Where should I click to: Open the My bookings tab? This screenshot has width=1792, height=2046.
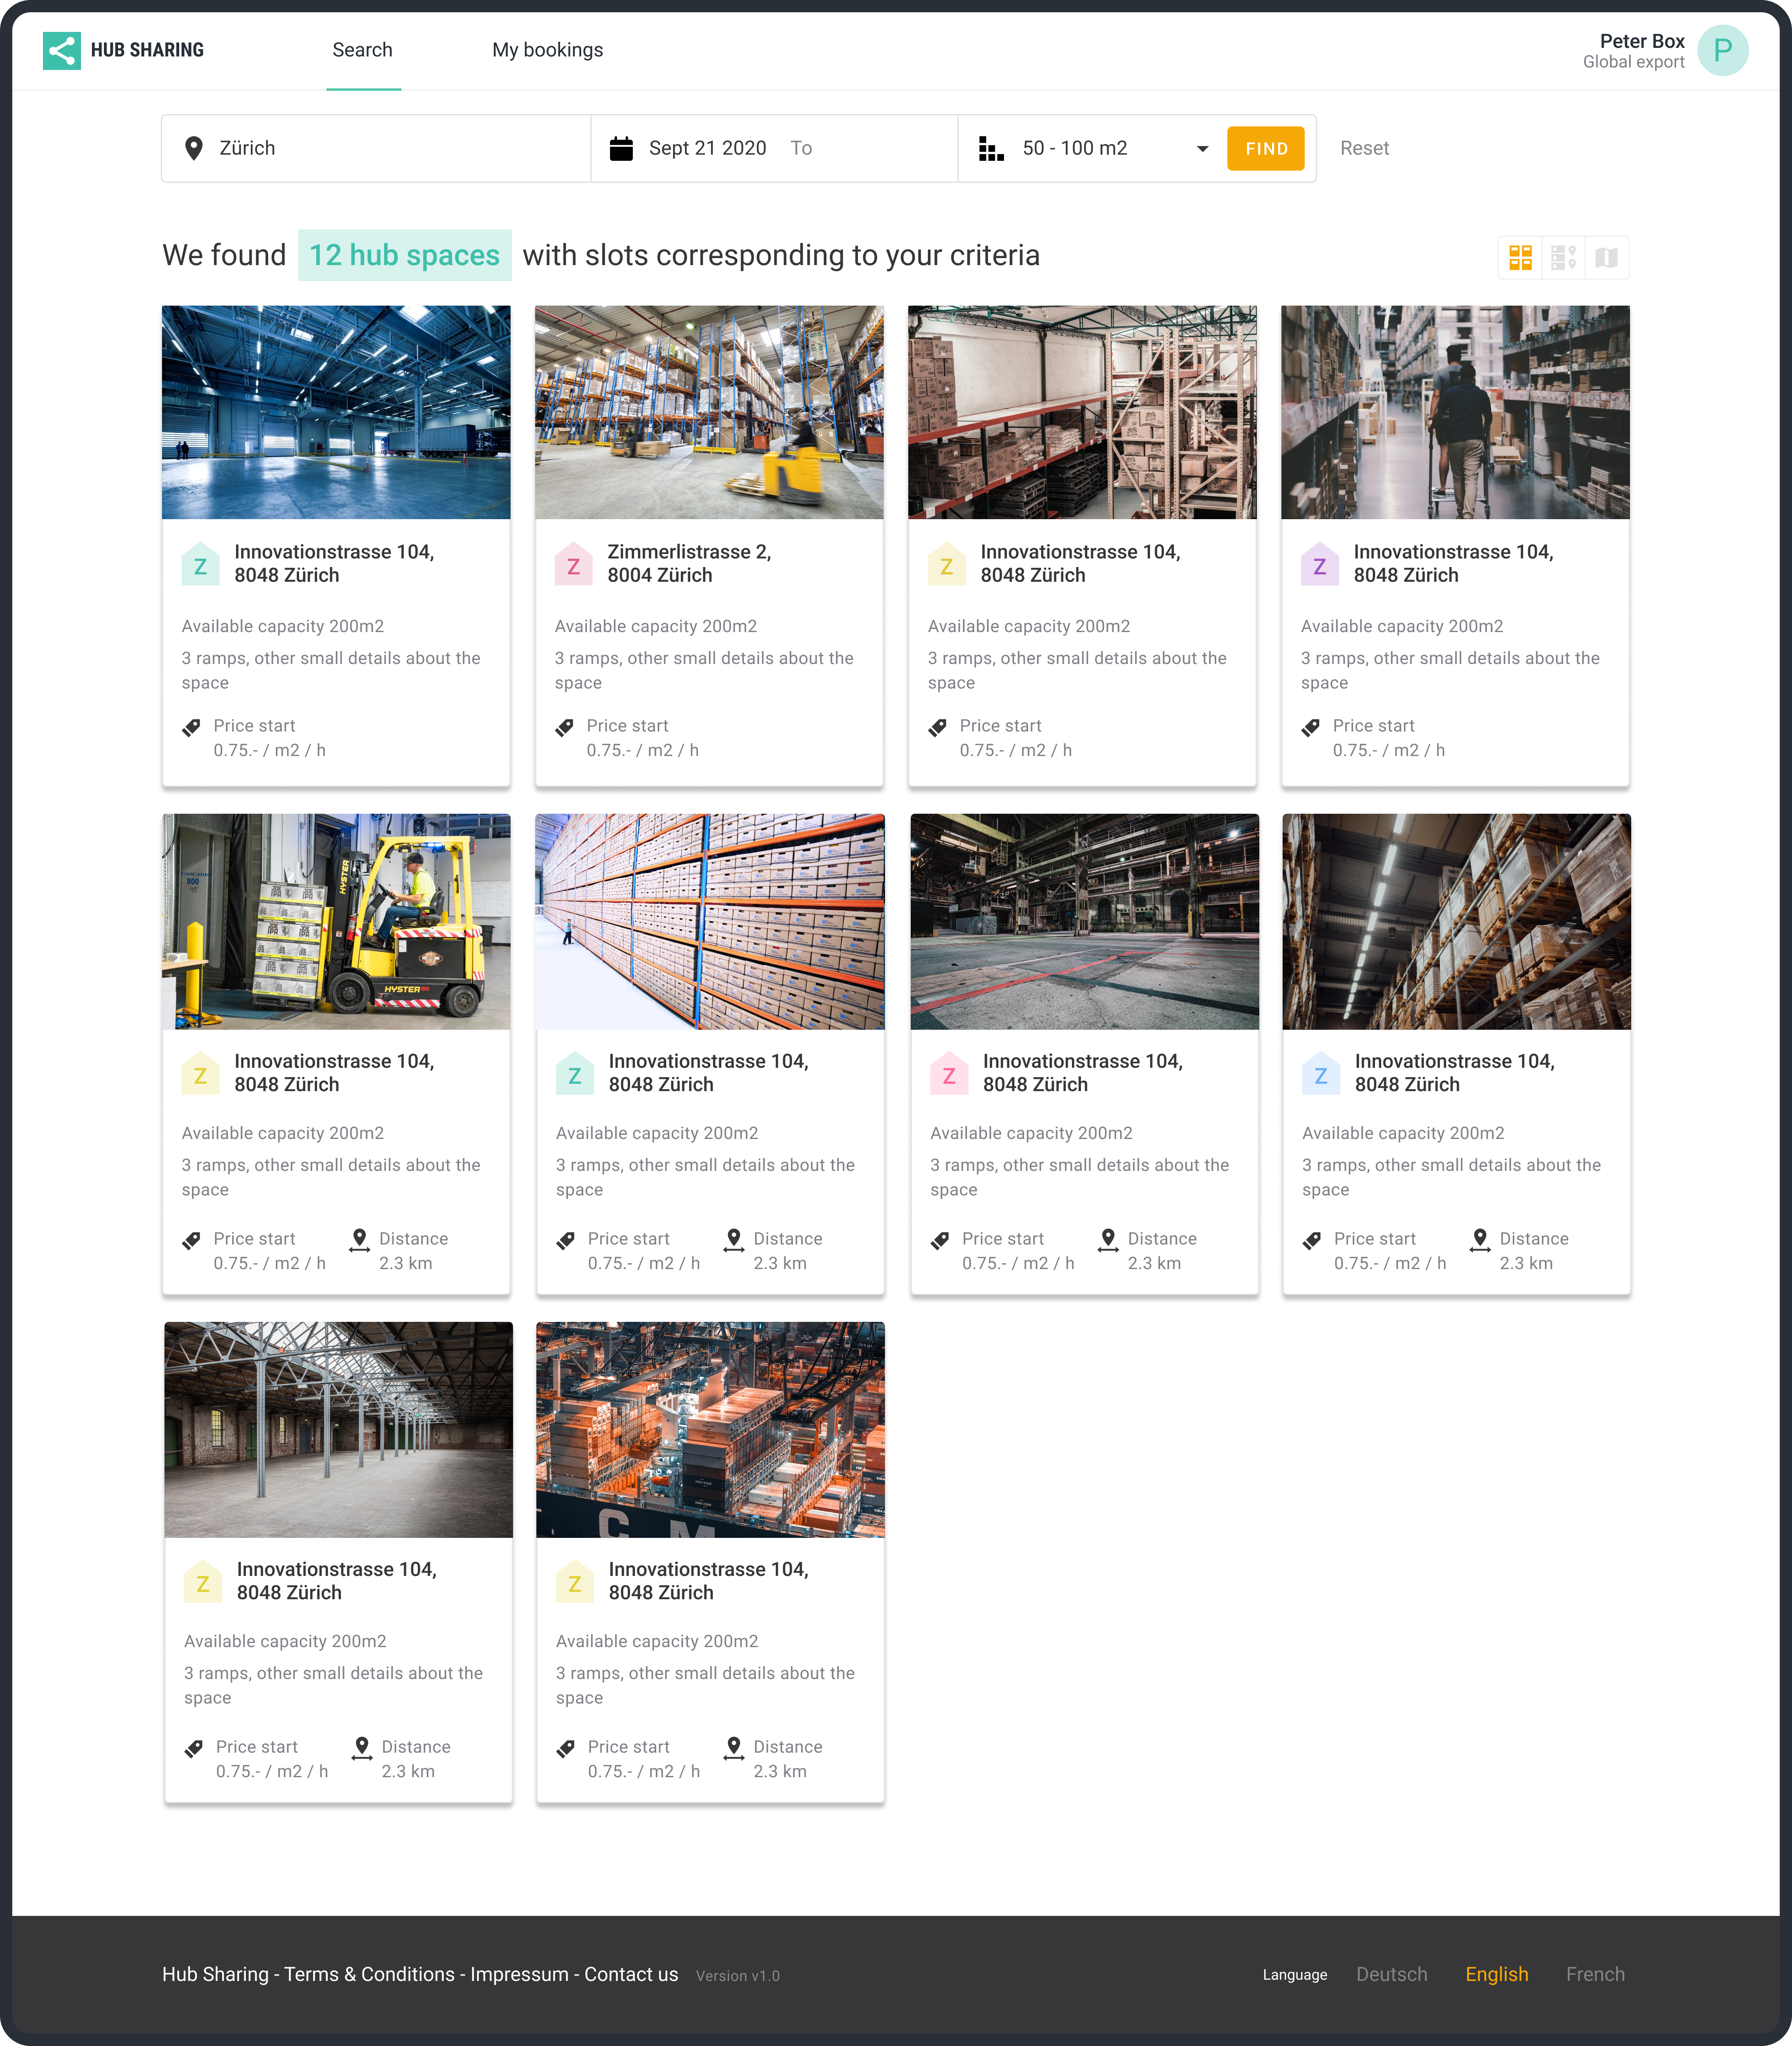click(547, 50)
